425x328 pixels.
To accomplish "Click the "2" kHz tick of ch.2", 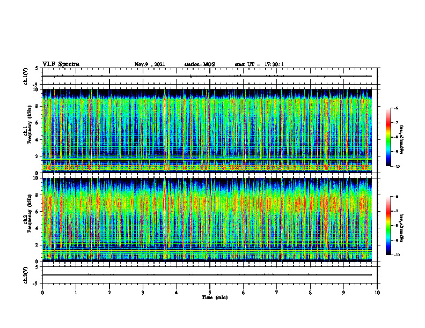I will [38, 245].
